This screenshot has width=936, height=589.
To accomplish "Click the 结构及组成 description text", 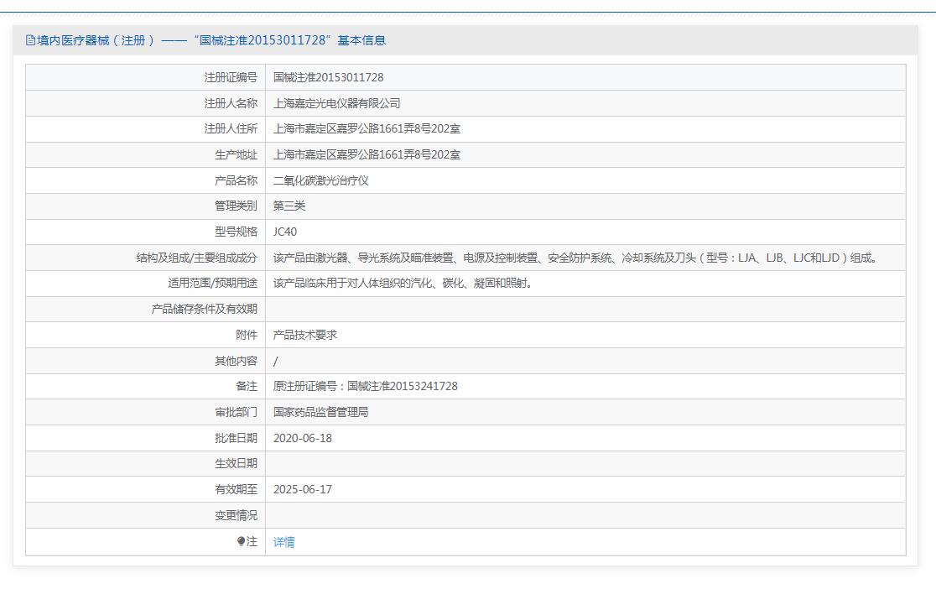I will (x=575, y=258).
